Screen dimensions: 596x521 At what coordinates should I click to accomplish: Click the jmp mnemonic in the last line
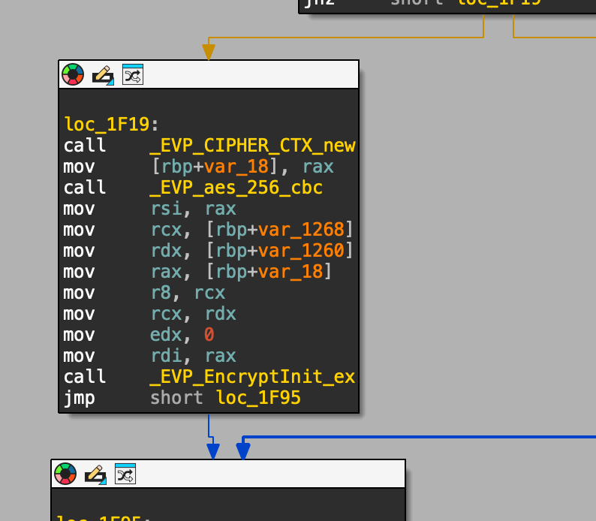pos(79,398)
